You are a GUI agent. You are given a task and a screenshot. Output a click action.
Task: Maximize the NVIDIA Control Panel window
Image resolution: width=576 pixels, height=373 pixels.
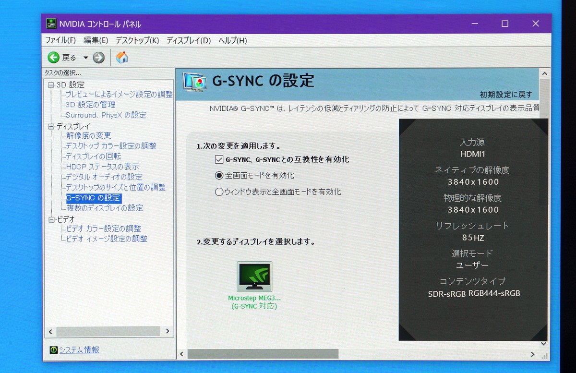(x=504, y=24)
